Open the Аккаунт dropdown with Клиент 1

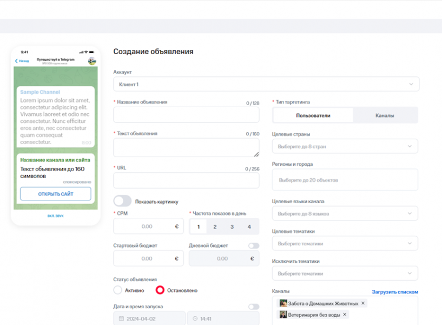coord(266,84)
